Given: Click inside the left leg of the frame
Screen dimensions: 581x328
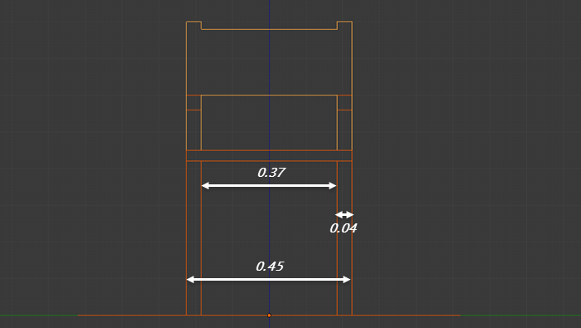Looking at the screenshot, I should pyautogui.click(x=193, y=238).
